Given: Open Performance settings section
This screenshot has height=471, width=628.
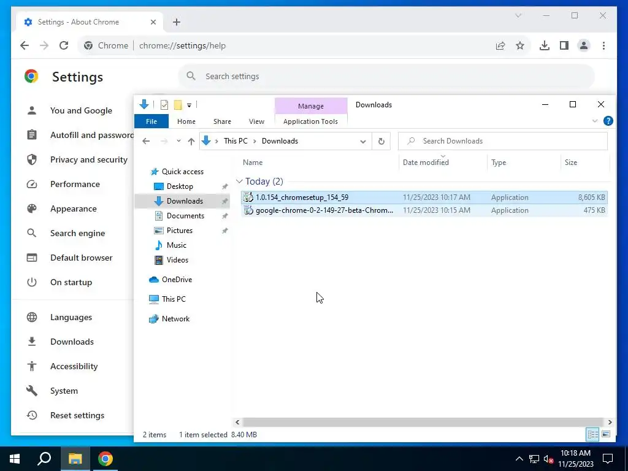Looking at the screenshot, I should pos(75,184).
